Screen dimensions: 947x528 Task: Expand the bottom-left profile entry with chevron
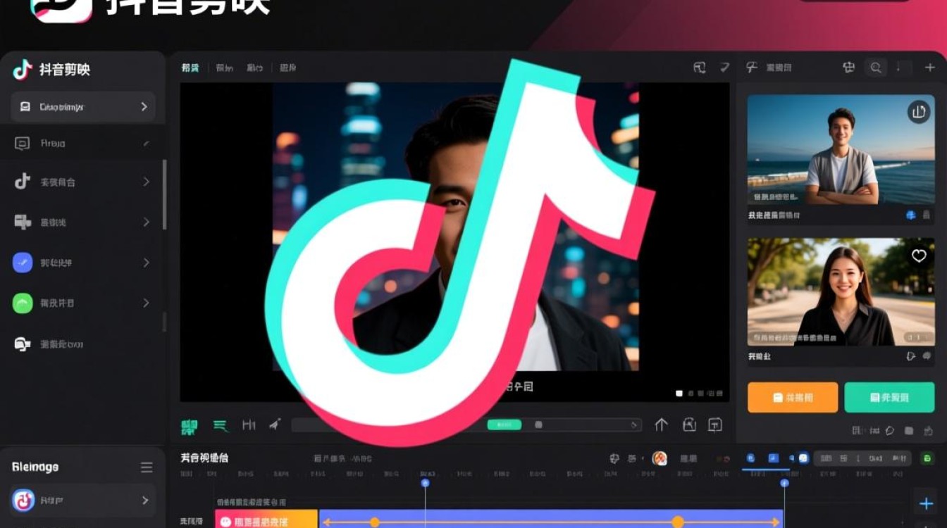pyautogui.click(x=145, y=501)
